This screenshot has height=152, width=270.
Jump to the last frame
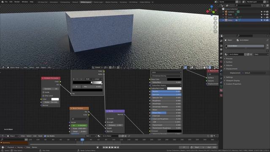[118, 147]
